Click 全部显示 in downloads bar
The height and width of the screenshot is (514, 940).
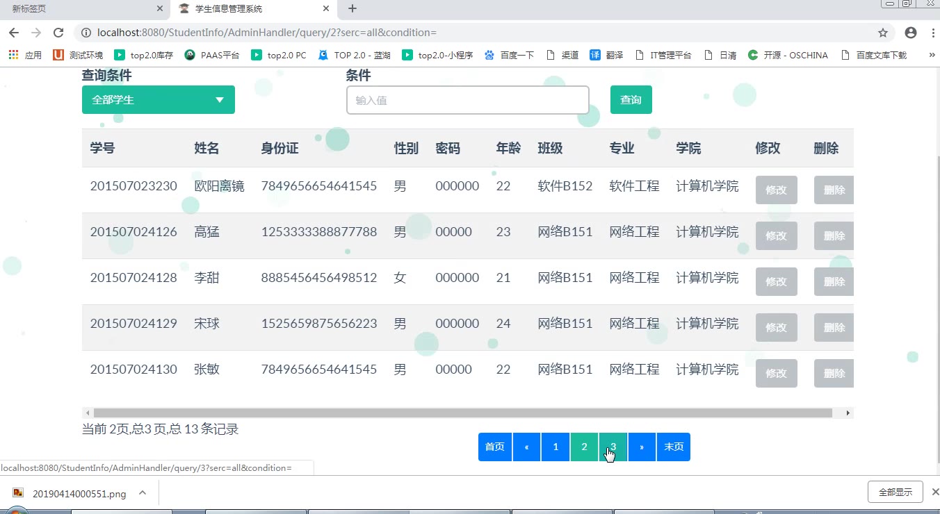pyautogui.click(x=895, y=492)
